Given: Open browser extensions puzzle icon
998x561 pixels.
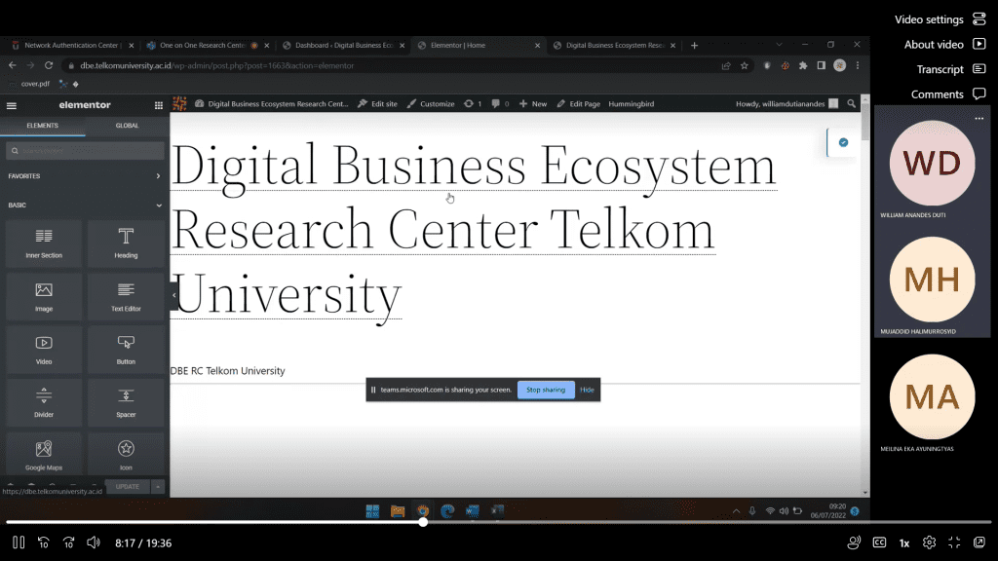Looking at the screenshot, I should point(803,65).
